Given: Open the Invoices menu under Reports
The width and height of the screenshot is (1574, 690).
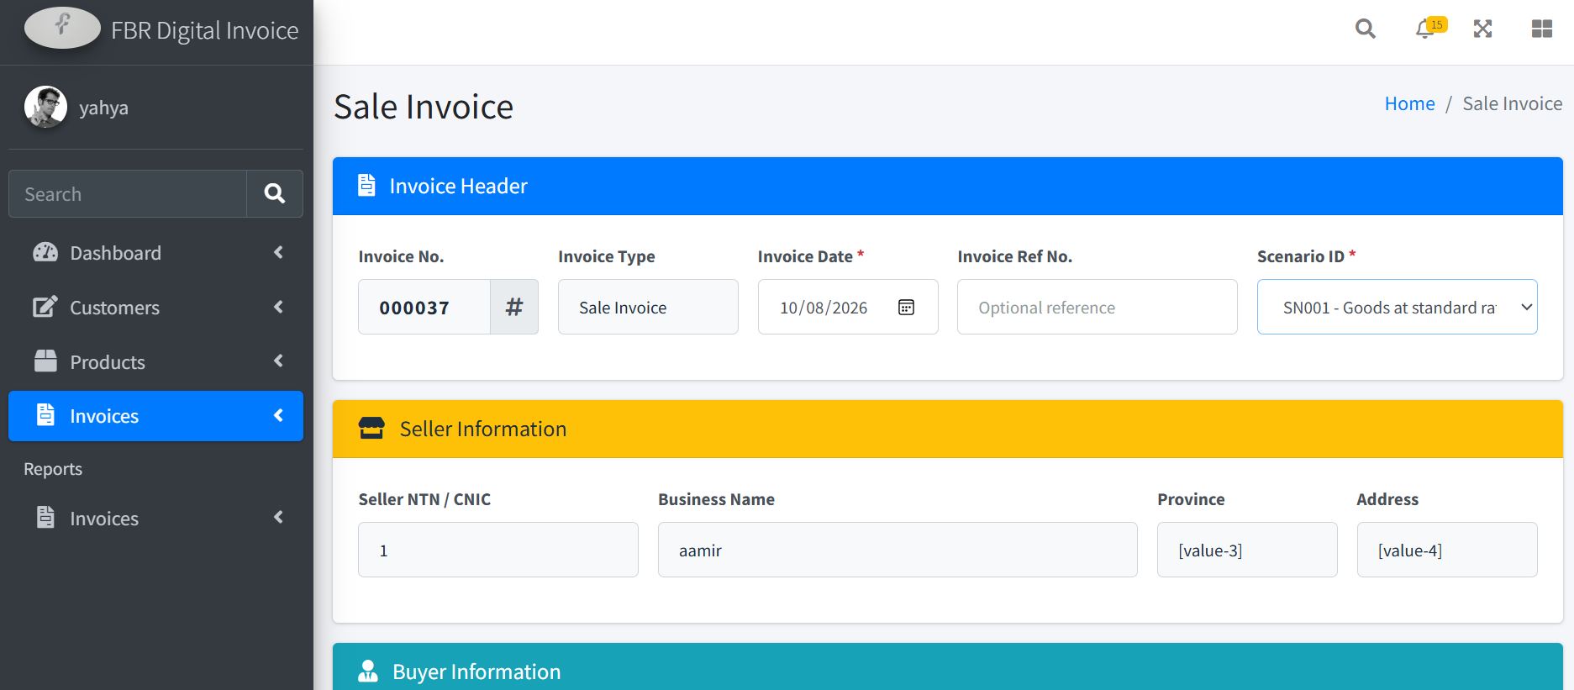Looking at the screenshot, I should tap(155, 519).
